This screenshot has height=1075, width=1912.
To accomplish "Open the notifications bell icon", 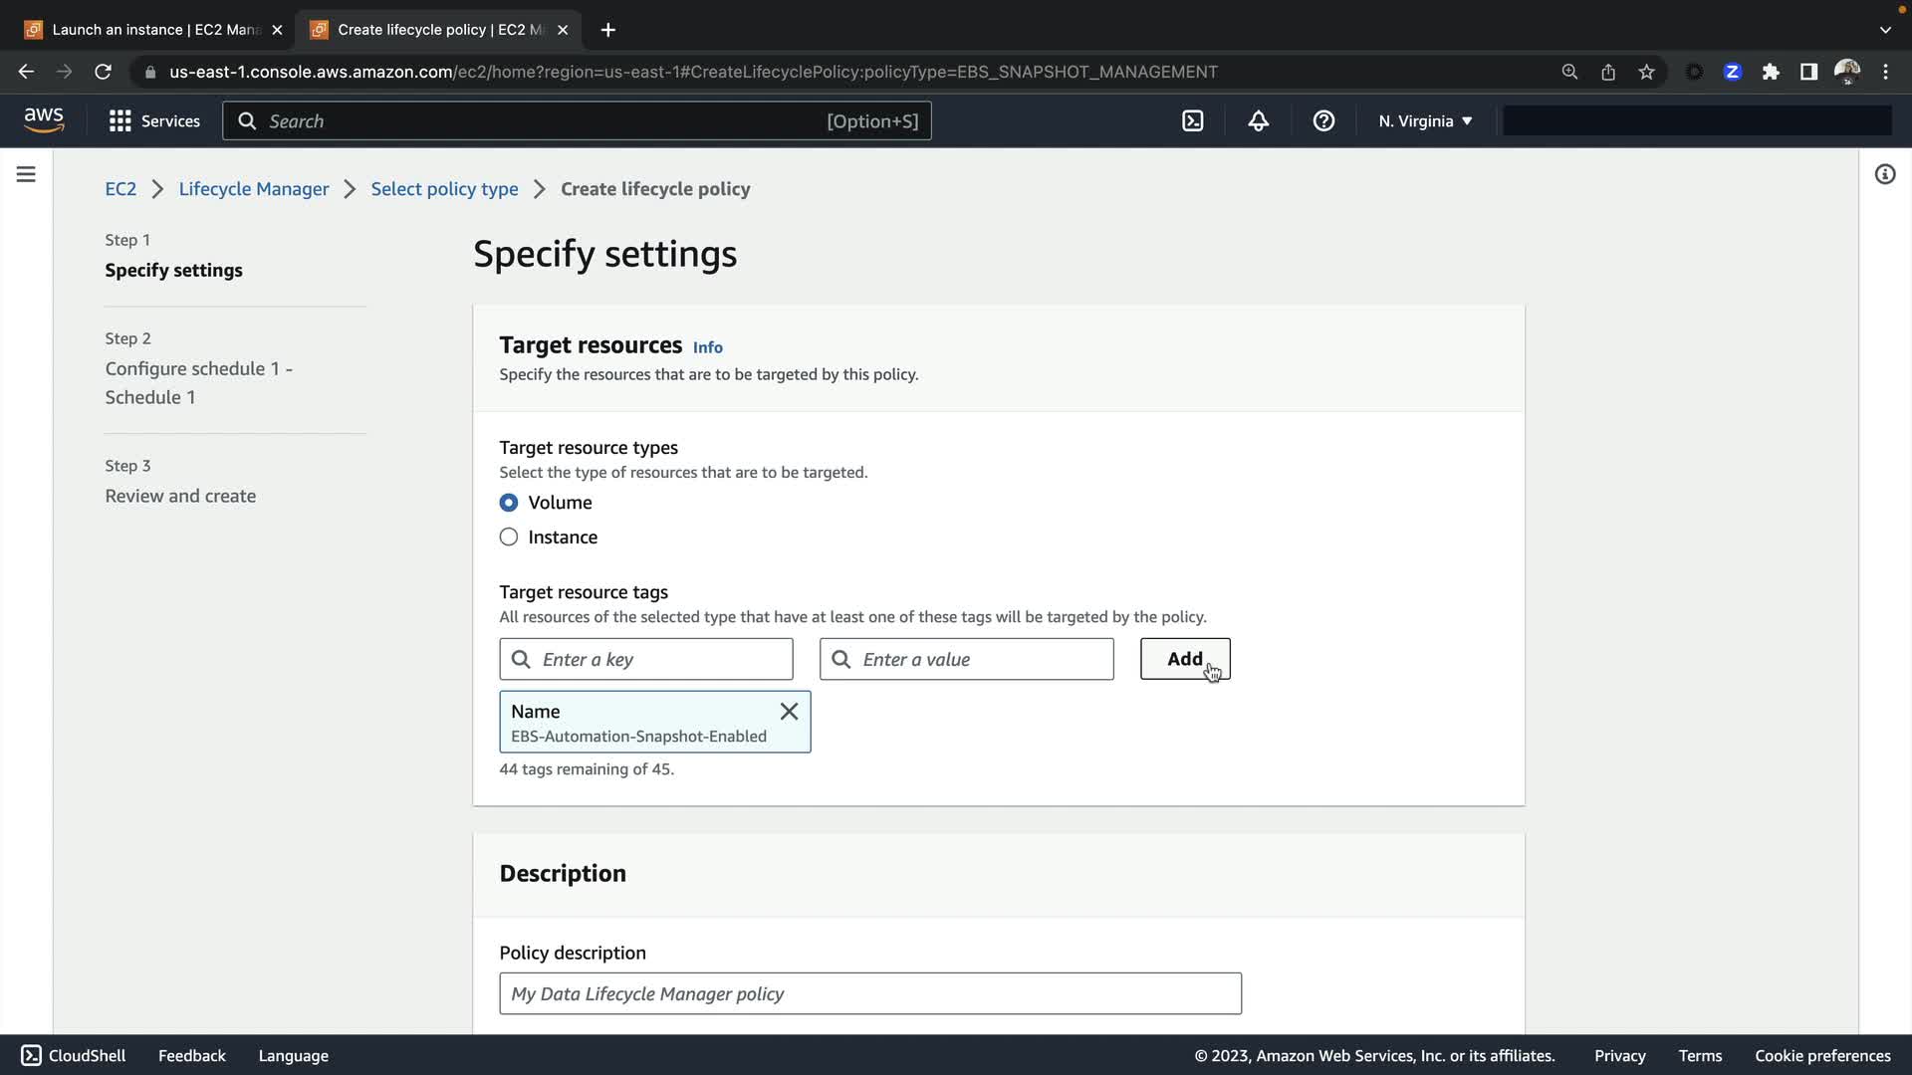I will 1258,121.
